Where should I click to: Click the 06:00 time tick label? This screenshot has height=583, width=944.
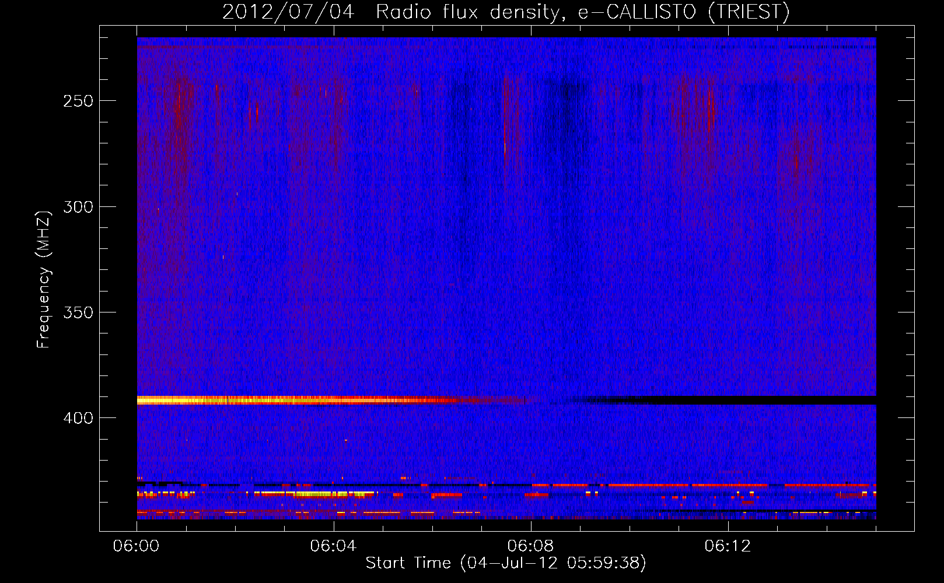136,546
